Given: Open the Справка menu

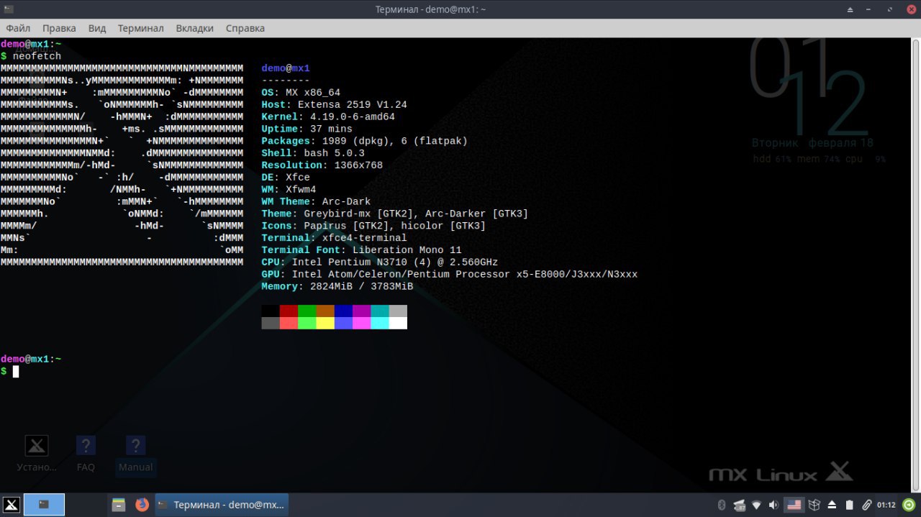Looking at the screenshot, I should (245, 28).
